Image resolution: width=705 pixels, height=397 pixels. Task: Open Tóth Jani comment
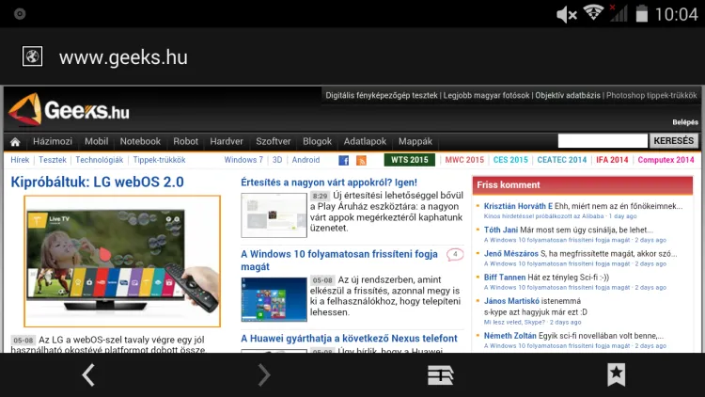click(x=569, y=230)
